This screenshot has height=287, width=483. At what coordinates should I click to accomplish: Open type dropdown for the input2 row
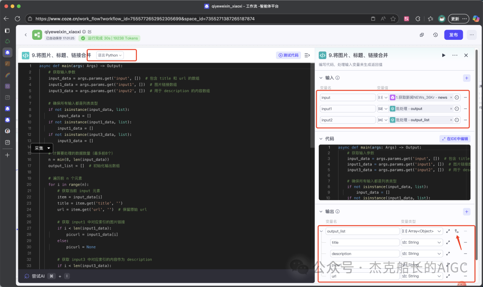click(x=382, y=120)
